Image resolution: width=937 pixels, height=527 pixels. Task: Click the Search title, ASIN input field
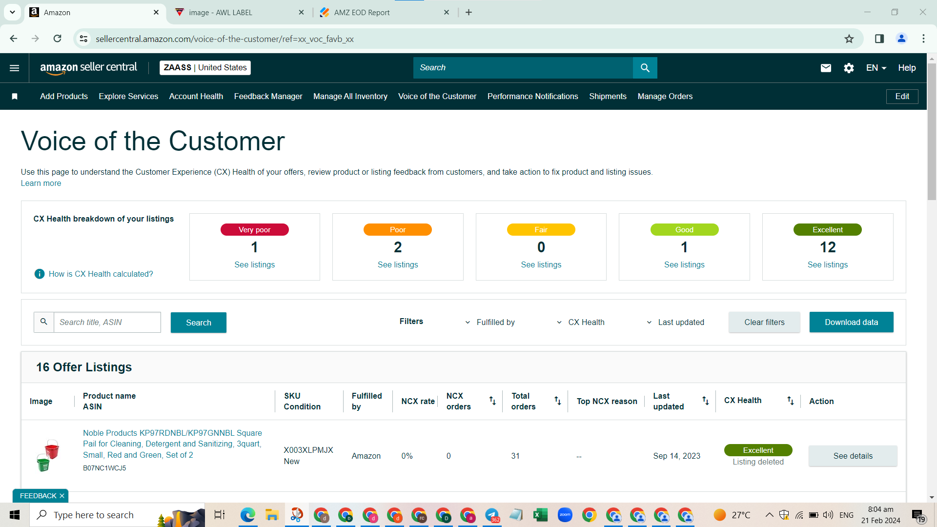(107, 323)
